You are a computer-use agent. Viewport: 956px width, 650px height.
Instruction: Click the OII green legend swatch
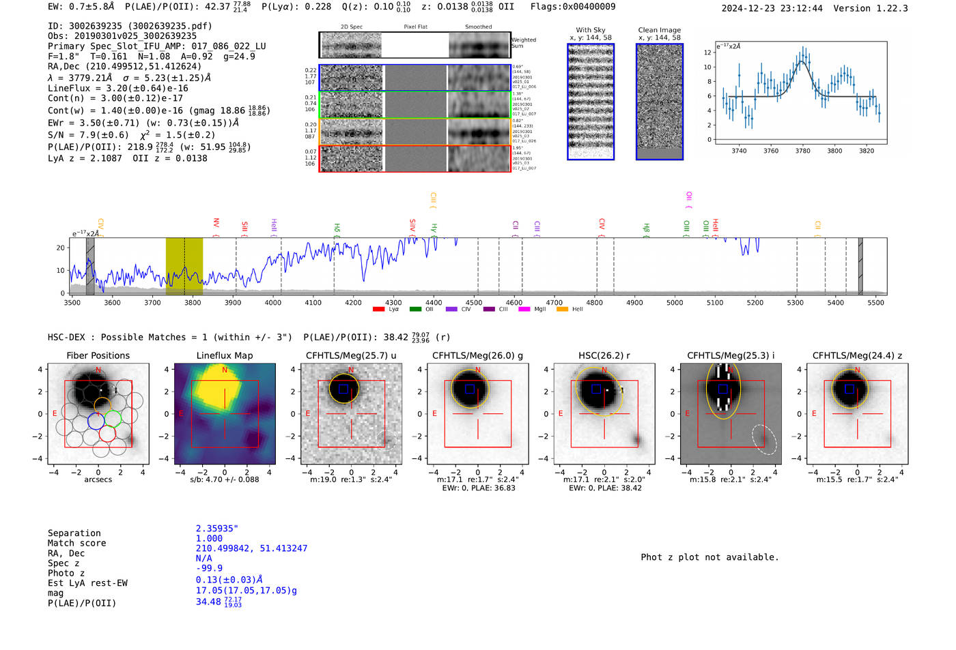[415, 310]
